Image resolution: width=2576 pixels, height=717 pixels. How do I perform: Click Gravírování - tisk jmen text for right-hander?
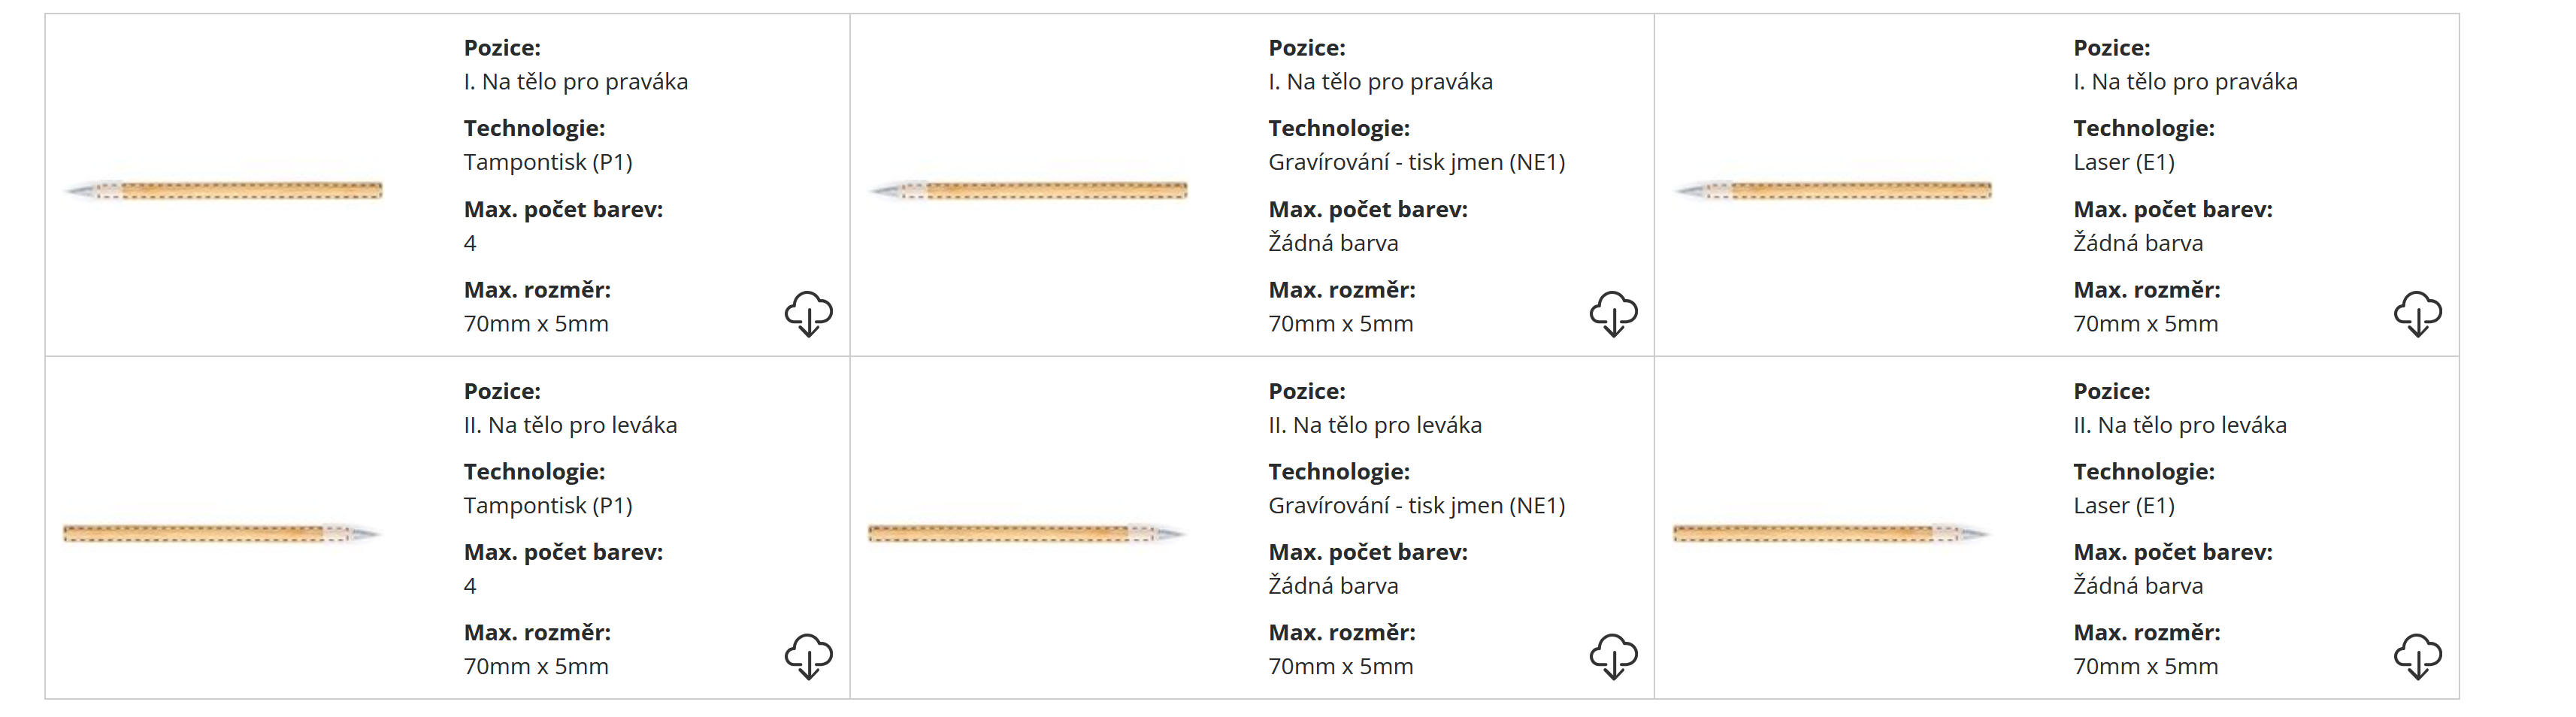1416,162
